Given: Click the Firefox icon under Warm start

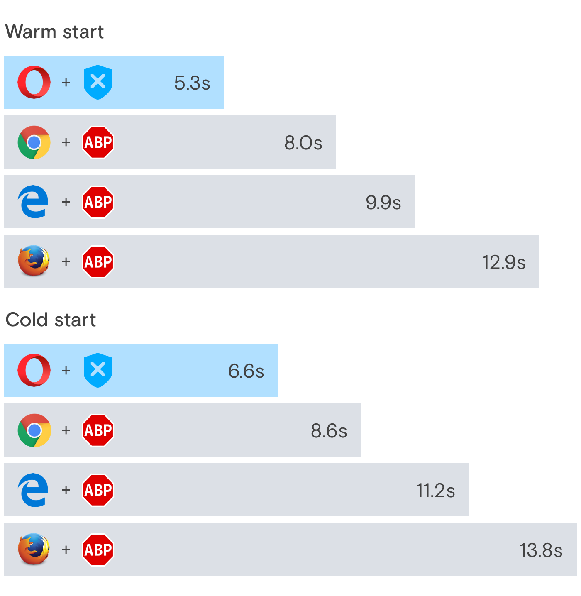Looking at the screenshot, I should pyautogui.click(x=34, y=261).
